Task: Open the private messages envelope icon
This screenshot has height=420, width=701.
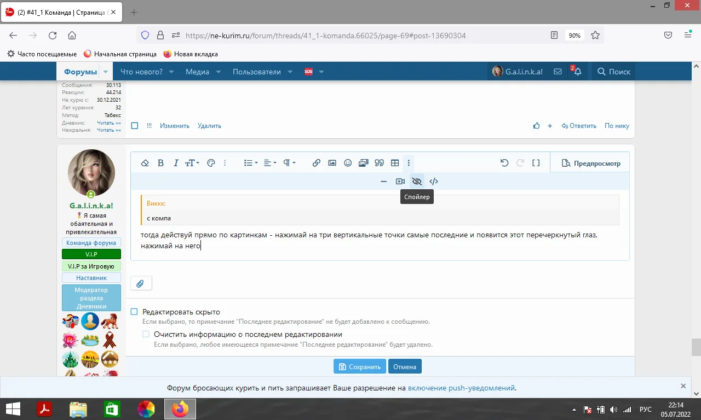Action: 558,72
